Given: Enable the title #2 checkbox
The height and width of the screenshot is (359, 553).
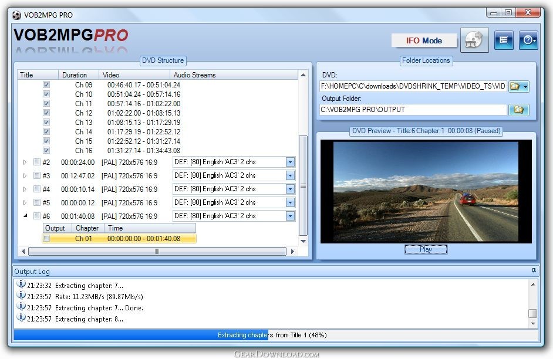Looking at the screenshot, I should tap(36, 162).
